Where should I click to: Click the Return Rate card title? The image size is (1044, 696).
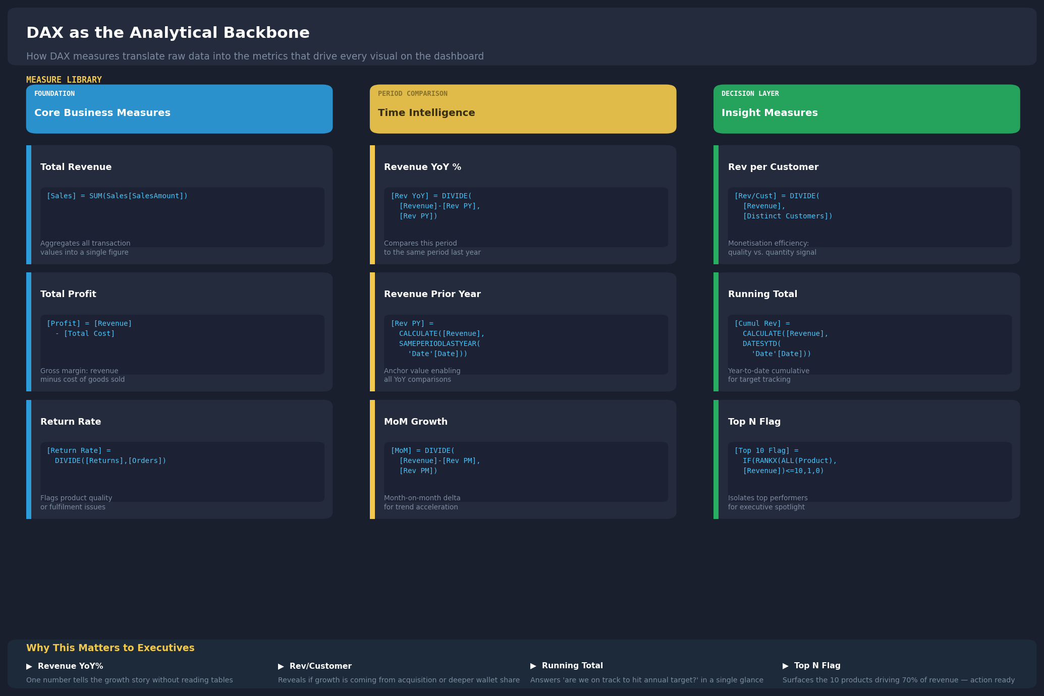(71, 422)
